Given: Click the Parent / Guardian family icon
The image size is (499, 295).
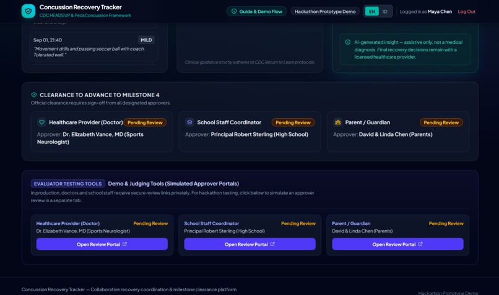Looking at the screenshot, I should [x=337, y=122].
